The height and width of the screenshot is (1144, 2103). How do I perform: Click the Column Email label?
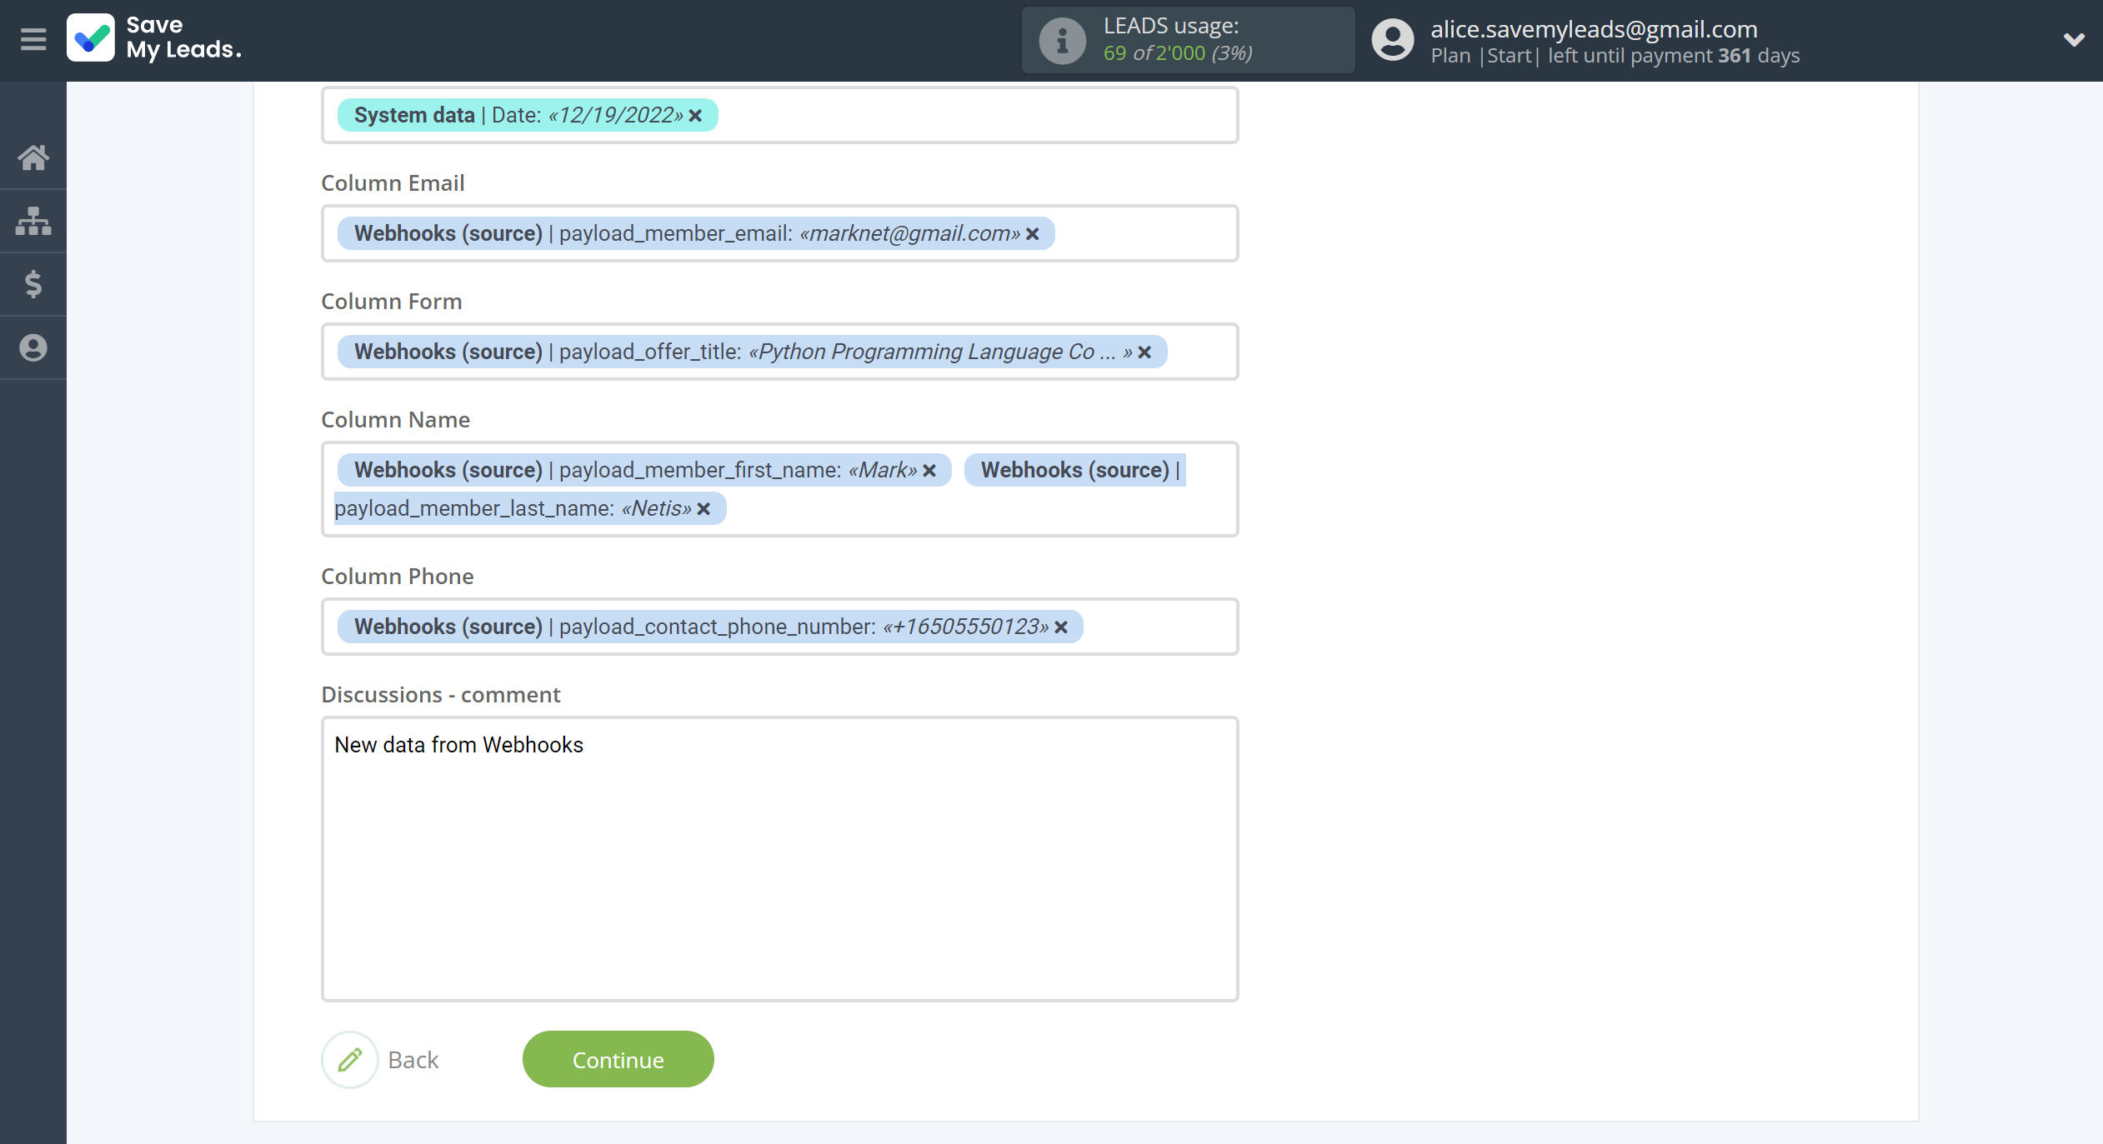[x=393, y=183]
